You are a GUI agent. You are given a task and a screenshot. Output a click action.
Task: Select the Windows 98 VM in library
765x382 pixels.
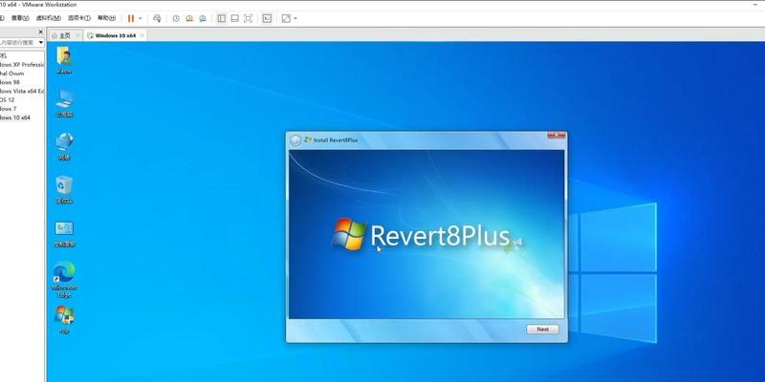tap(10, 82)
